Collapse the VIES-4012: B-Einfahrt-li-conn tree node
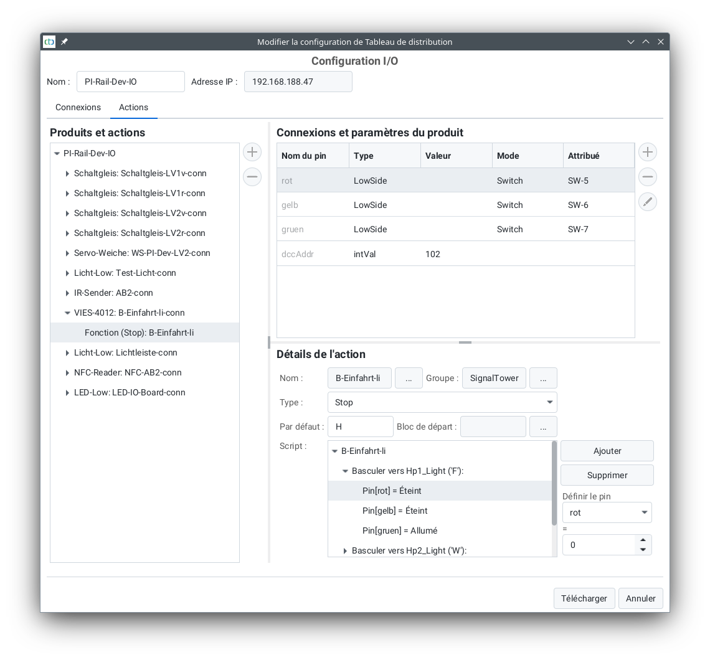 tap(67, 313)
